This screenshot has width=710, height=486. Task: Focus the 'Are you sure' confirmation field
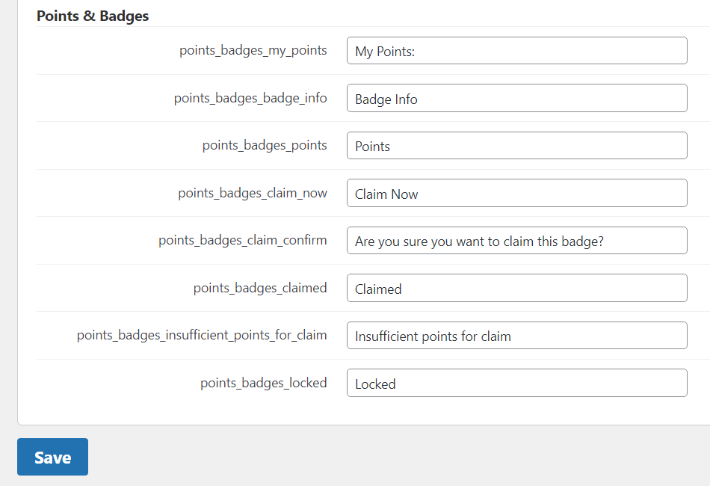517,241
